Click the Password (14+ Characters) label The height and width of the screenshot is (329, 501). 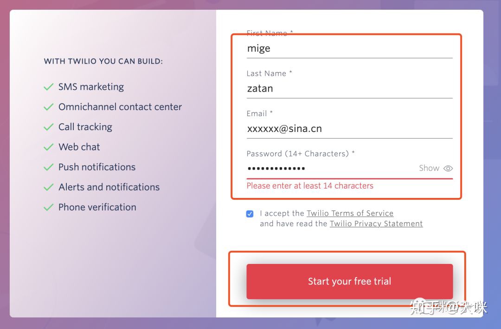(x=300, y=154)
